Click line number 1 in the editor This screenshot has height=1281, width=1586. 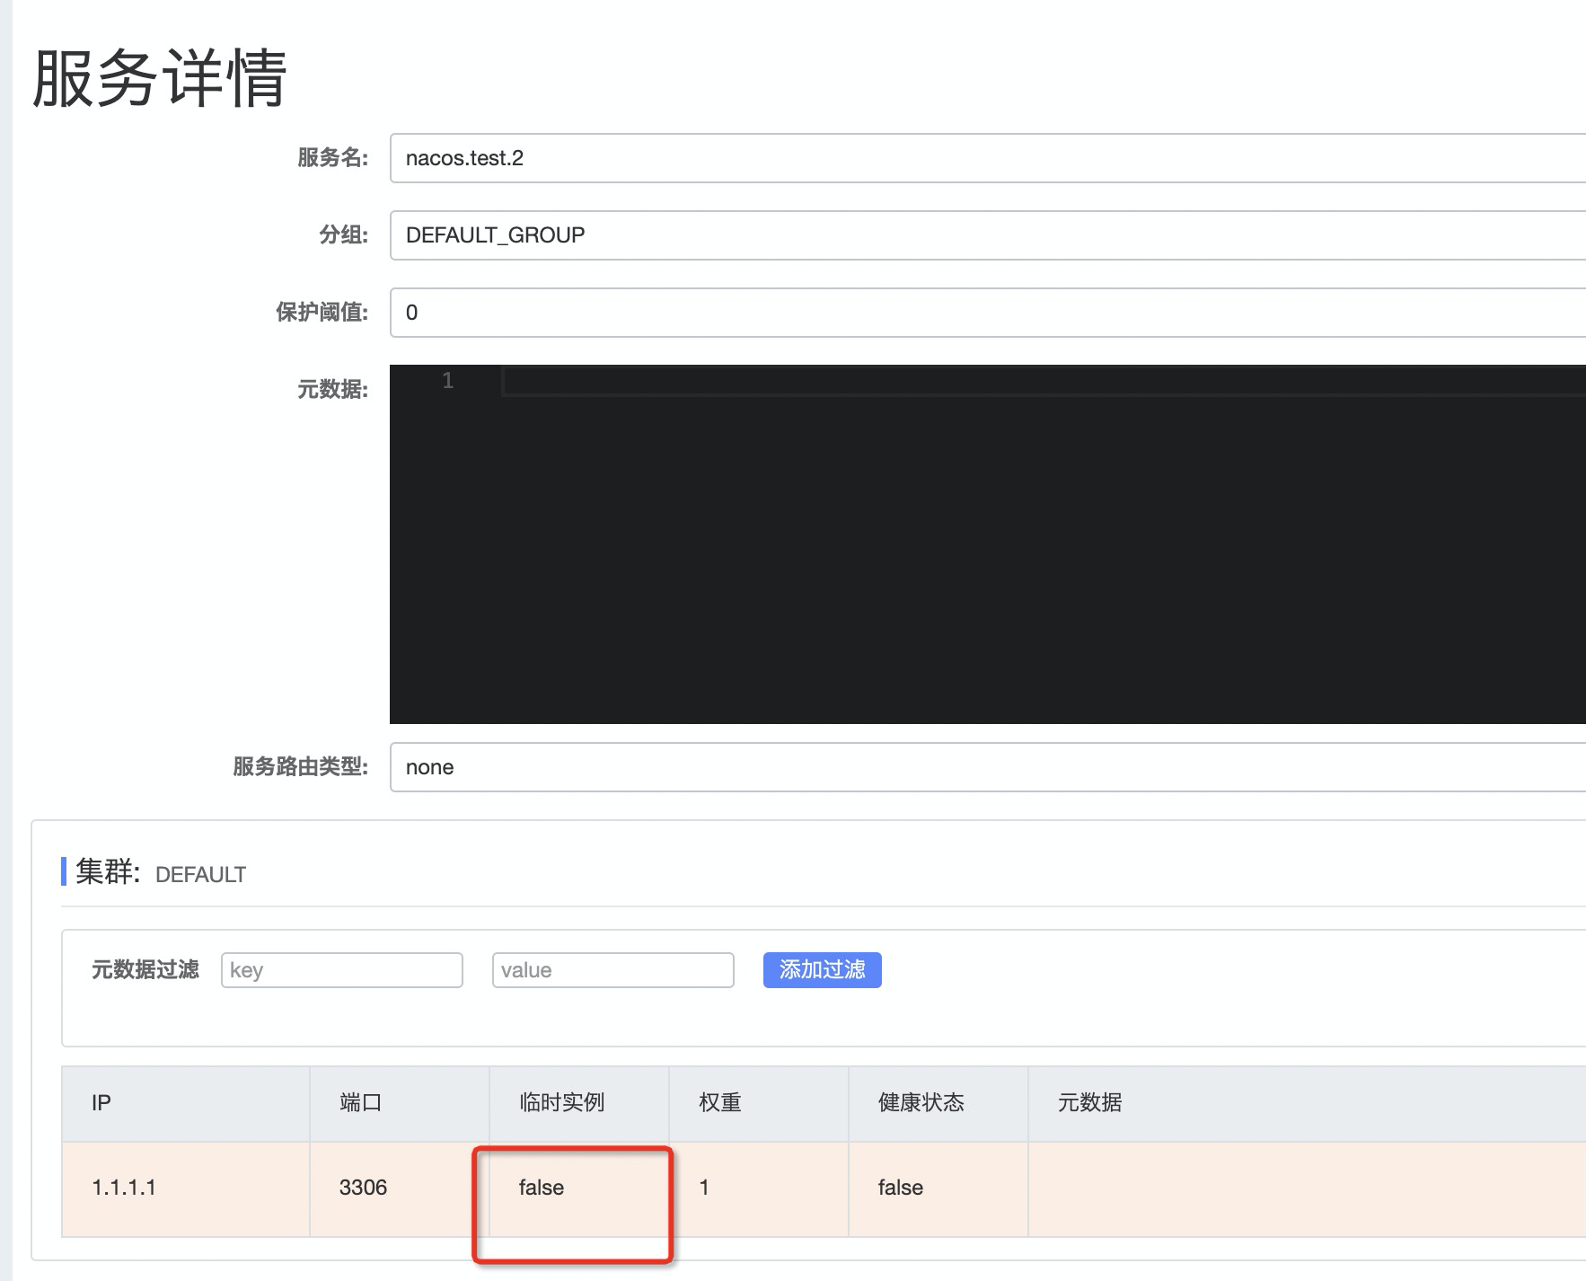pyautogui.click(x=448, y=381)
